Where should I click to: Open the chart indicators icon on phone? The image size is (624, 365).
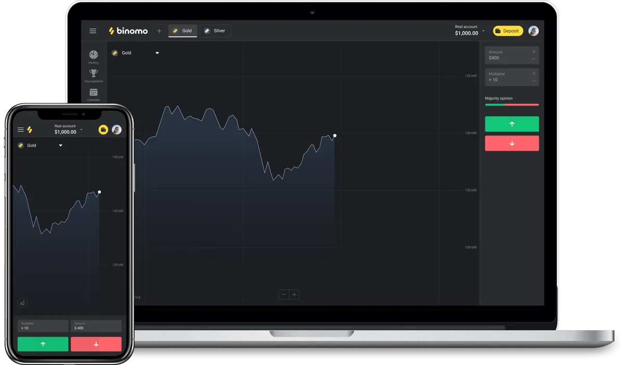click(22, 303)
